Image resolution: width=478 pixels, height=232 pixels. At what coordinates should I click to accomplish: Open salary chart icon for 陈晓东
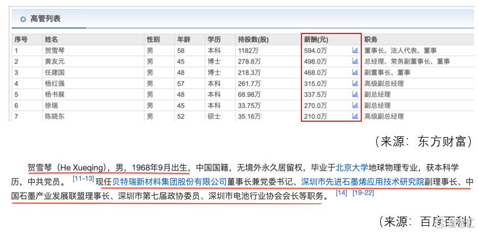(355, 116)
